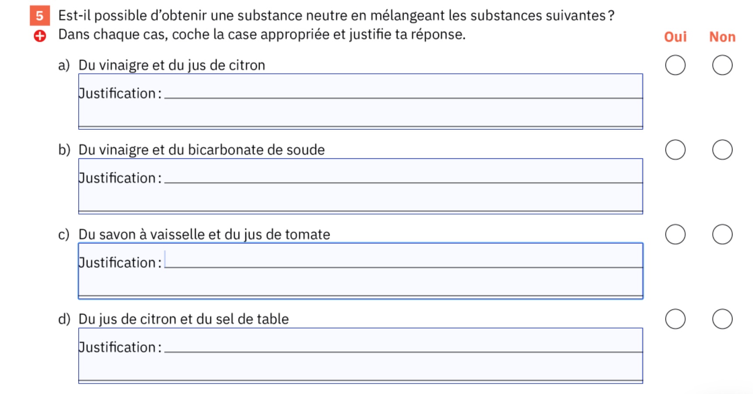Viewport: 753px width, 394px height.
Task: Click the Non column header
Action: pos(722,37)
